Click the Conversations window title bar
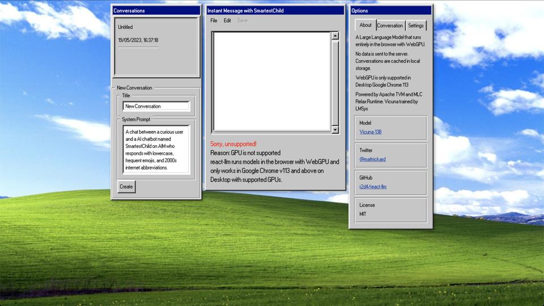Image resolution: width=544 pixels, height=306 pixels. click(x=156, y=10)
